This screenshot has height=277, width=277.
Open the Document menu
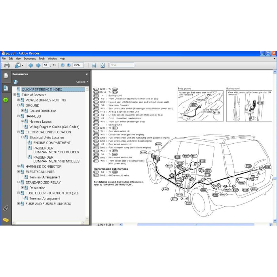click(x=30, y=59)
